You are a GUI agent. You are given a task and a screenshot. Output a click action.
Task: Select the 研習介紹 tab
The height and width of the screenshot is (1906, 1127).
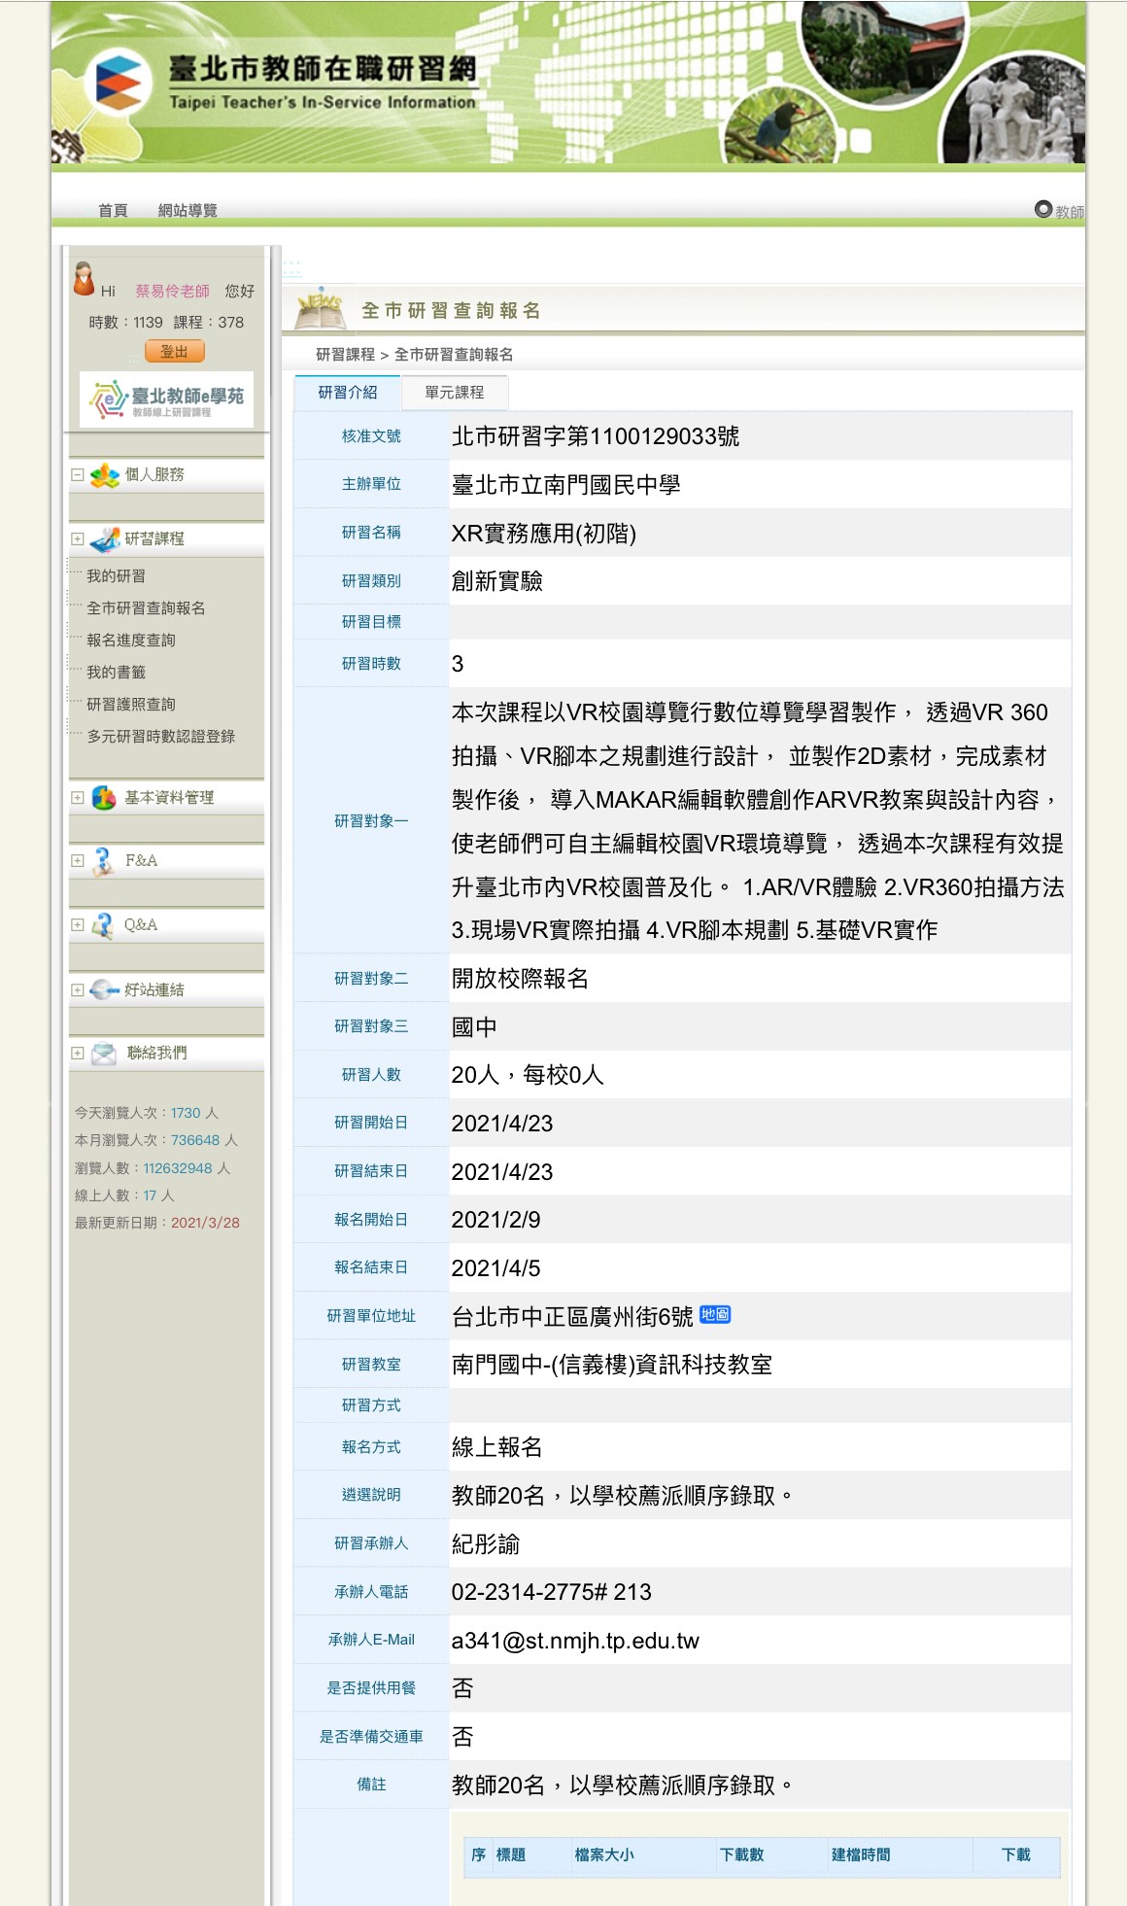pos(347,393)
